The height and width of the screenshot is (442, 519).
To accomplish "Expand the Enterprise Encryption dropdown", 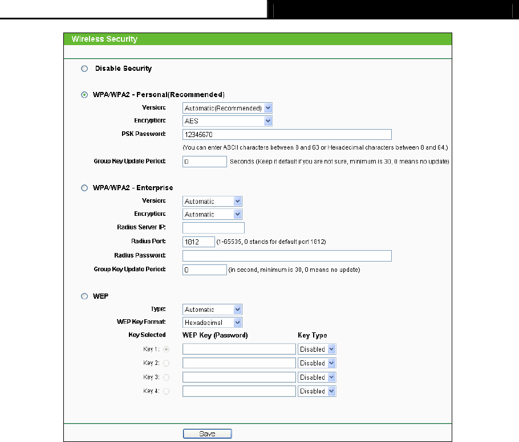I will (212, 214).
